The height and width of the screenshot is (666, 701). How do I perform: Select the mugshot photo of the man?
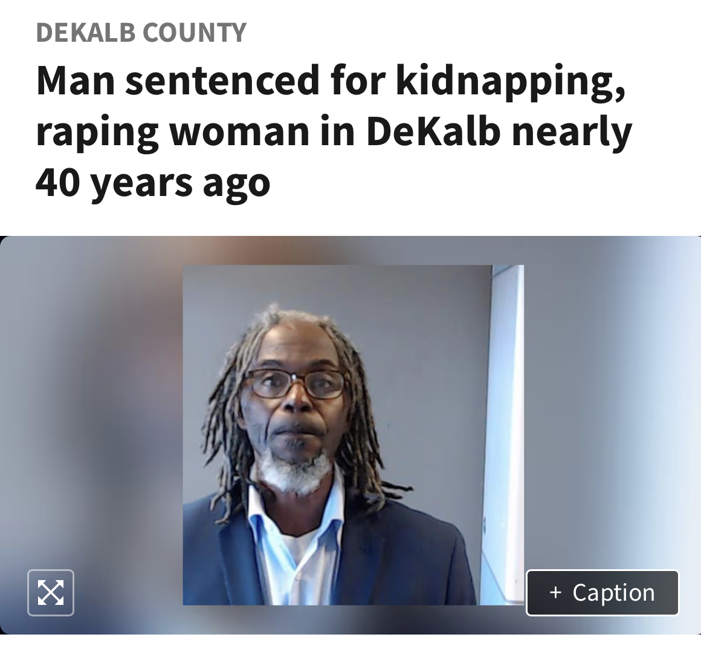[353, 434]
